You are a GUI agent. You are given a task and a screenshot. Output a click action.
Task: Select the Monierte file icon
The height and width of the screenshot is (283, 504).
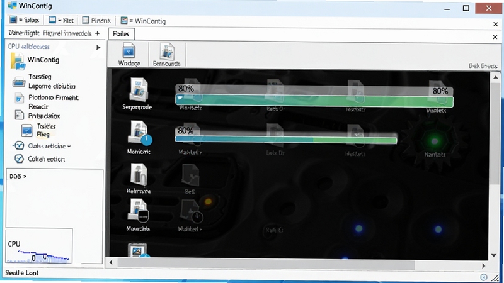(139, 133)
